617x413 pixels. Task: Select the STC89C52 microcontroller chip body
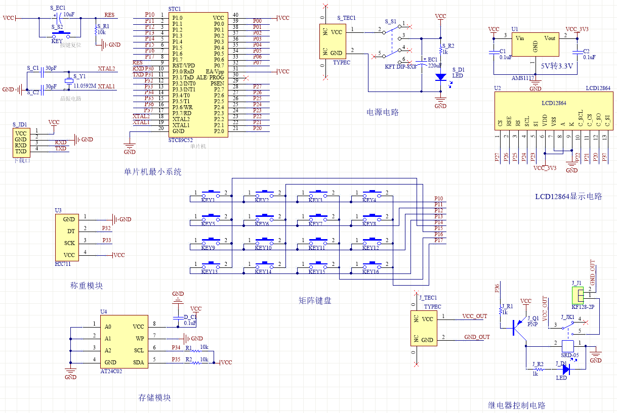pos(197,74)
